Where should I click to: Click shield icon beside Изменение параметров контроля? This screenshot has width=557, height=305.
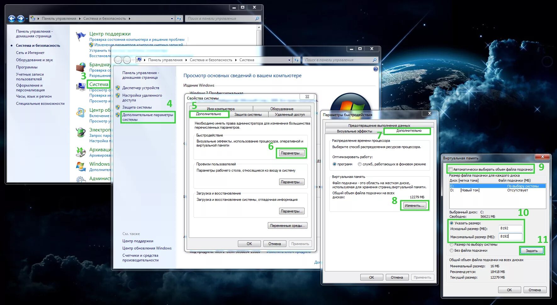91,45
